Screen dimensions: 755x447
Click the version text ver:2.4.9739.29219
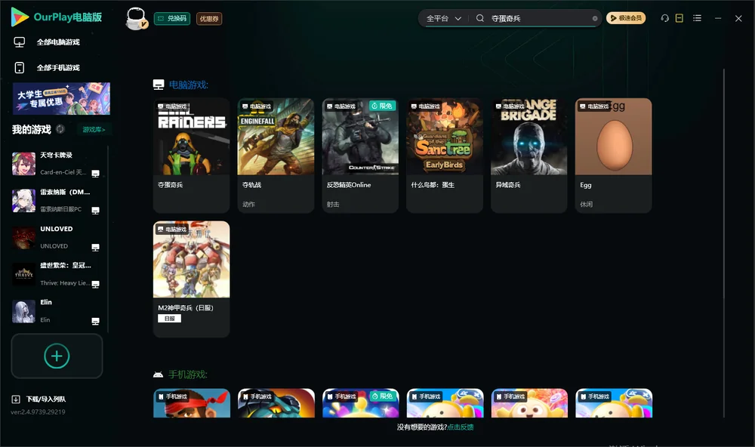tap(38, 412)
